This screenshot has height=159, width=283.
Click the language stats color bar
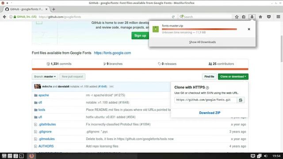click(140, 69)
